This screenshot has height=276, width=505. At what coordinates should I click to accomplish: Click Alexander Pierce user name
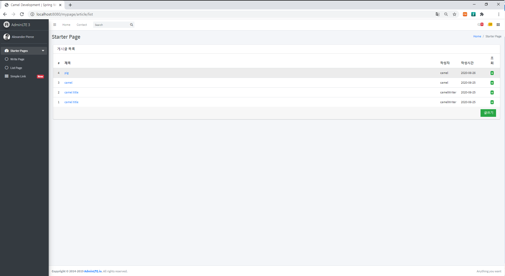click(23, 37)
